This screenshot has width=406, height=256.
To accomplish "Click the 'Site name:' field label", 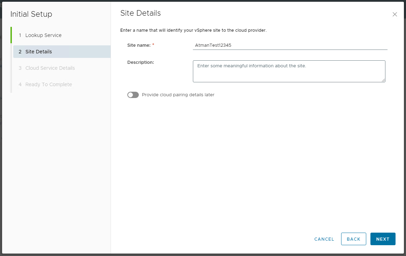I will 139,45.
